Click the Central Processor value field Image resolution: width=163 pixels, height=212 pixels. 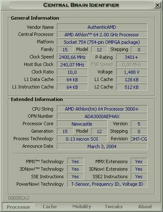point(102,35)
